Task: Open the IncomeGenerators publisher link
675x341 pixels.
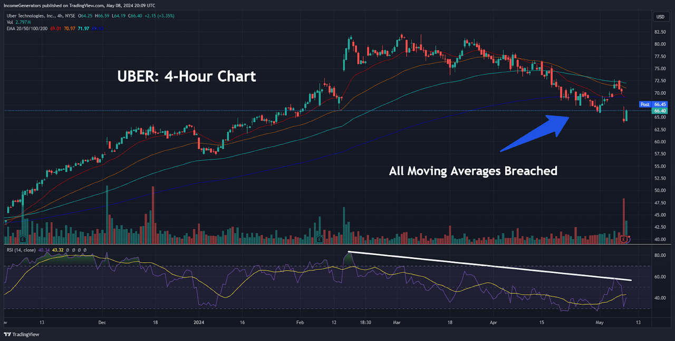Action: (x=22, y=5)
